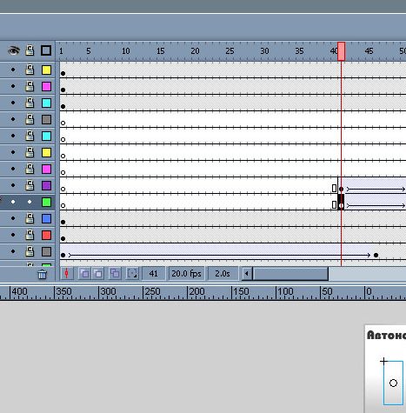Select the end keyframe of the gray layer's tween
The height and width of the screenshot is (413, 406).
pos(376,255)
